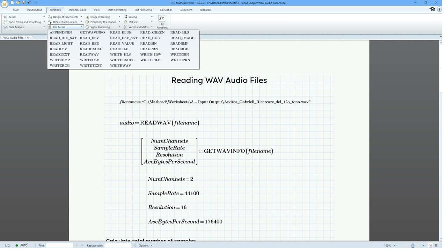447x251 pixels.
Task: Click the replace arrow icon
Action: pyautogui.click(x=135, y=245)
